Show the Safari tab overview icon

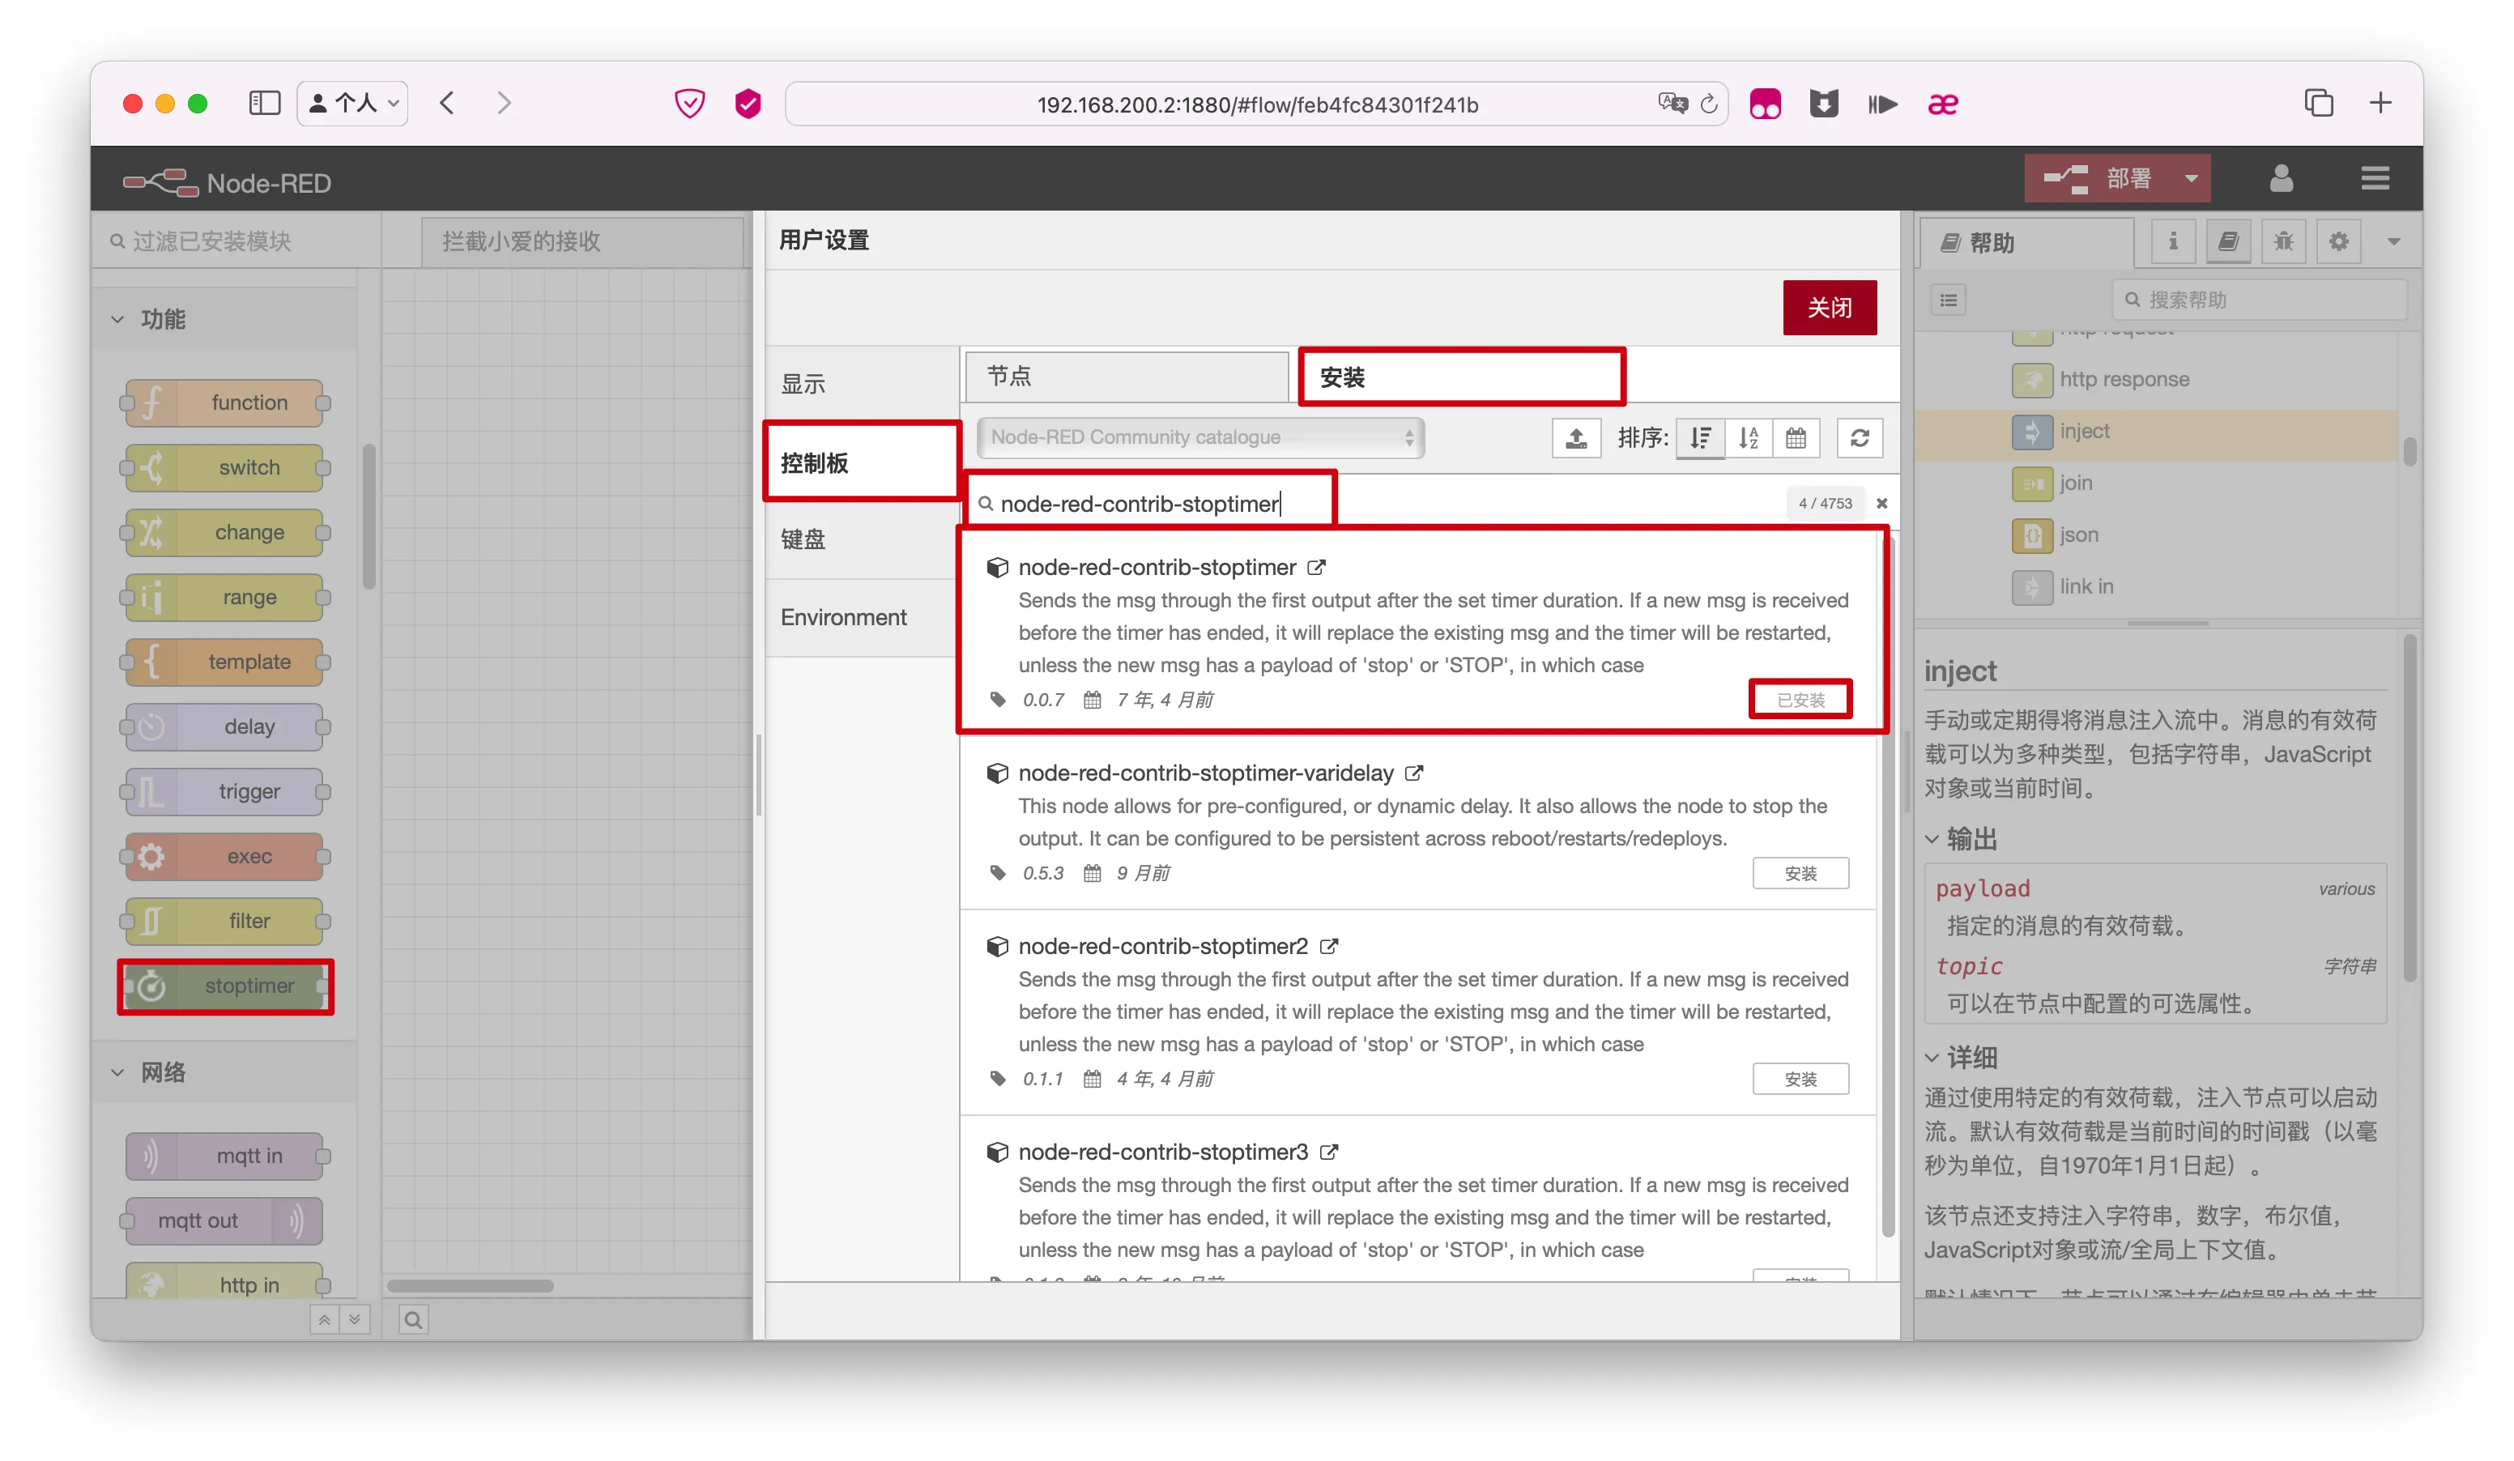tap(2319, 103)
